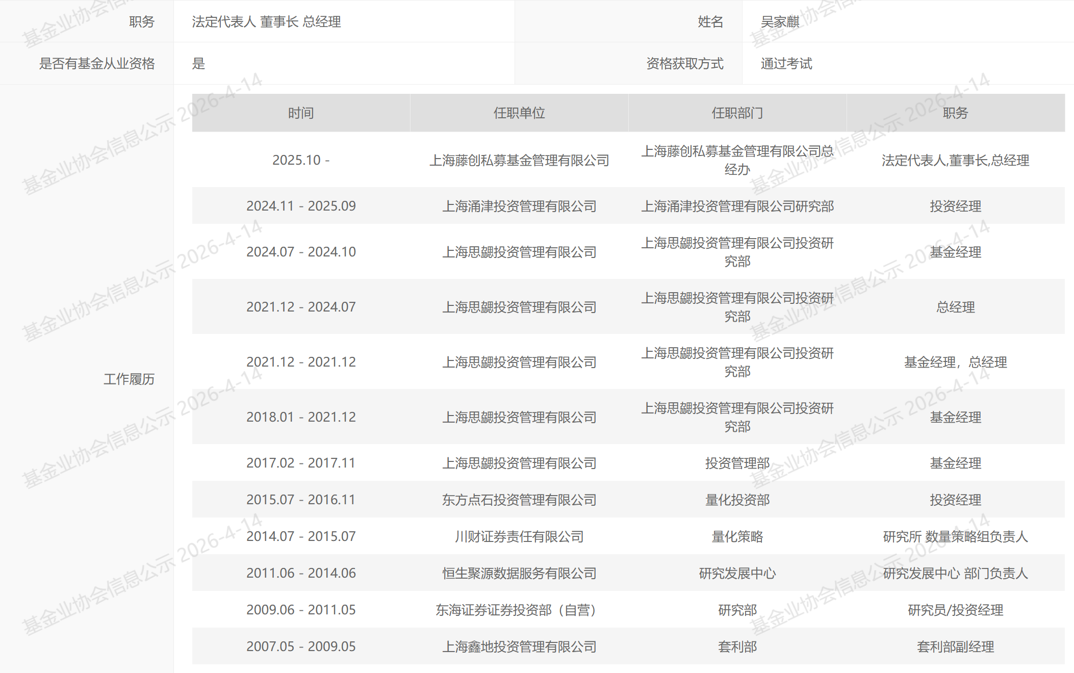This screenshot has height=673, width=1074.
Task: Select 上海涌津投资管理有限公司 in work history
Action: click(x=520, y=205)
